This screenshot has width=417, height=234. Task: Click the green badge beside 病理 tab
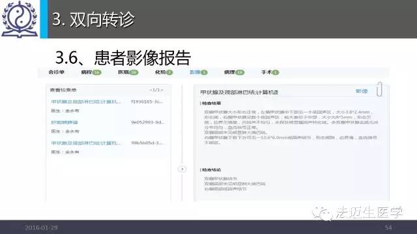[x=240, y=72]
